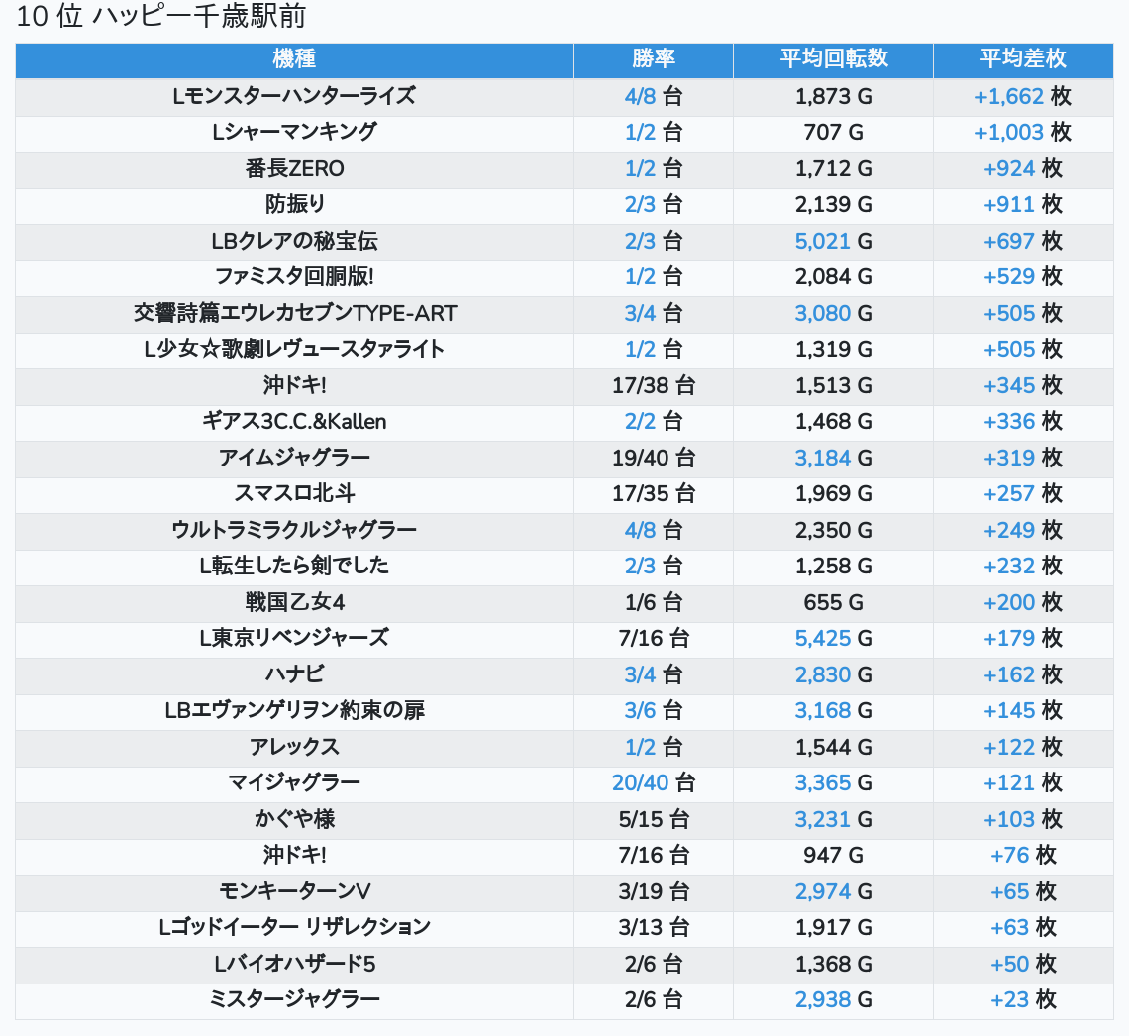Select ウルトラミラクルジャグラー in the table
This screenshot has width=1129, height=1036.
tap(294, 531)
